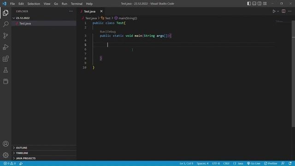Viewport: 295px width, 166px height.
Task: Change indentation Spaces: 4
Action: 202,163
